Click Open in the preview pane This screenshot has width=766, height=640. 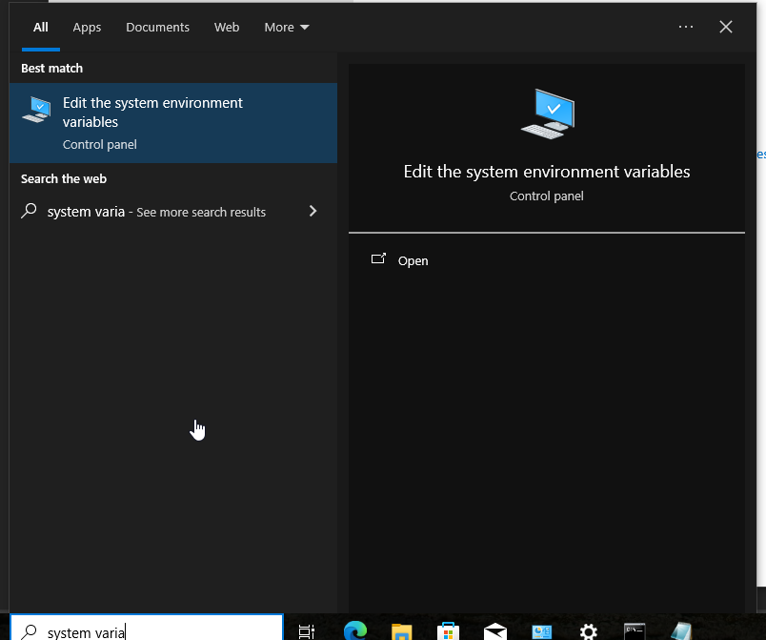pos(413,260)
